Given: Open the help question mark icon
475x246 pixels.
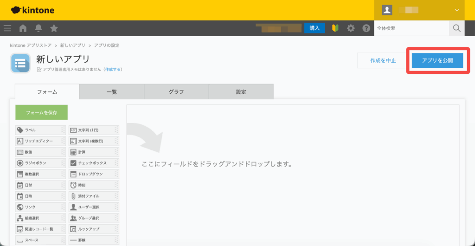Looking at the screenshot, I should click(x=366, y=28).
